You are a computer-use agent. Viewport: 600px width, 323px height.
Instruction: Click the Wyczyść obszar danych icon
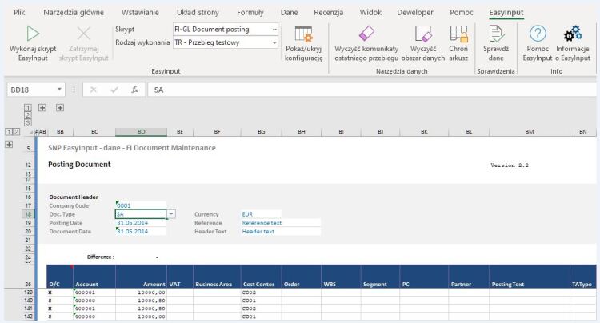point(422,34)
